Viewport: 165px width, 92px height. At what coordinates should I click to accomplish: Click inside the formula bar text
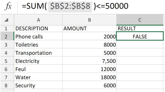[x=75, y=6]
